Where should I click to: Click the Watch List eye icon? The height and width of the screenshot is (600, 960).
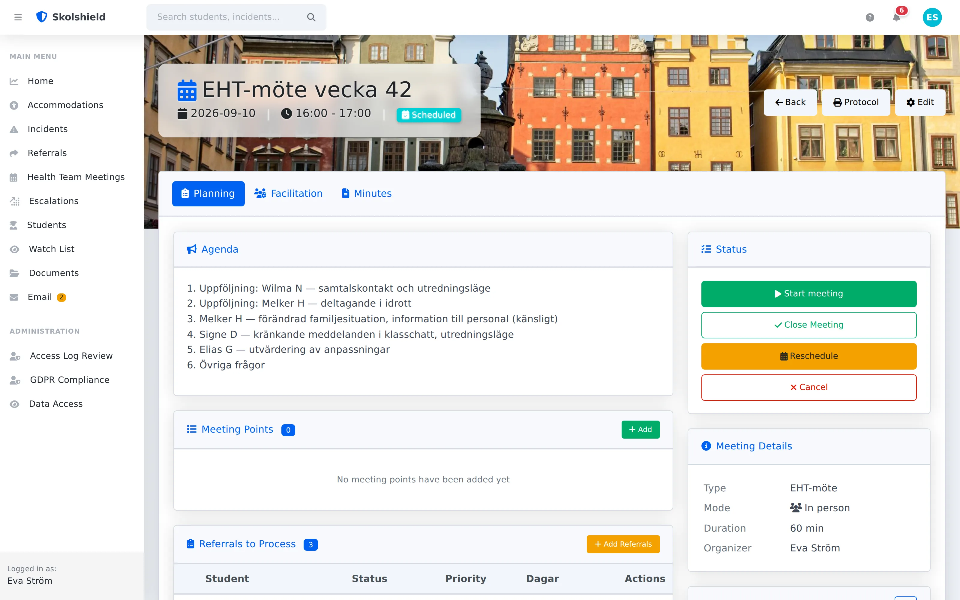15,249
